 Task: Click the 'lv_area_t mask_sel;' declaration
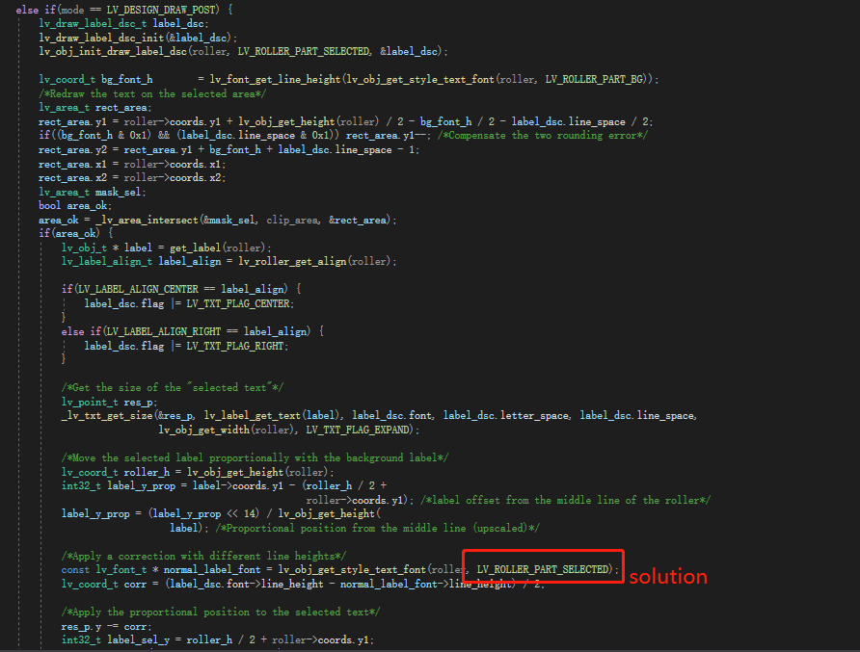(x=93, y=192)
